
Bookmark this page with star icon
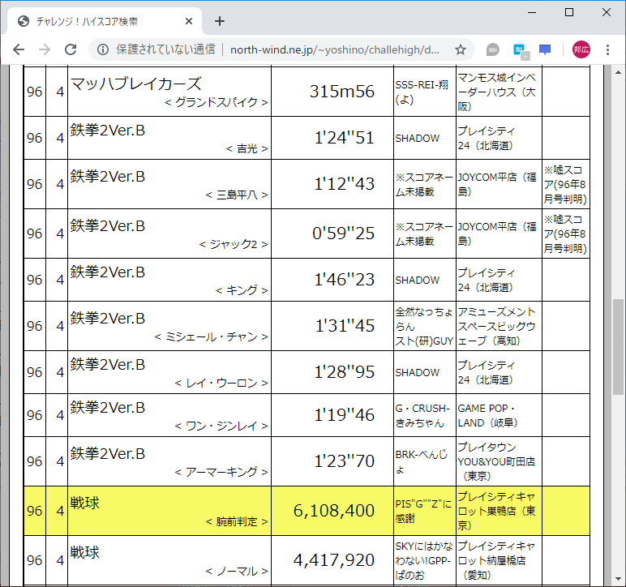coord(461,49)
